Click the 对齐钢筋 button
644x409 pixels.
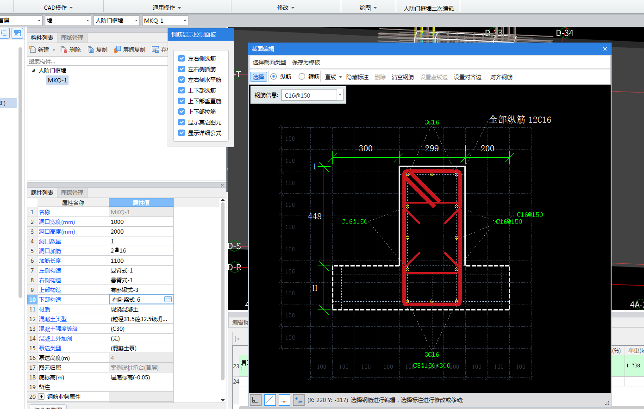[501, 77]
